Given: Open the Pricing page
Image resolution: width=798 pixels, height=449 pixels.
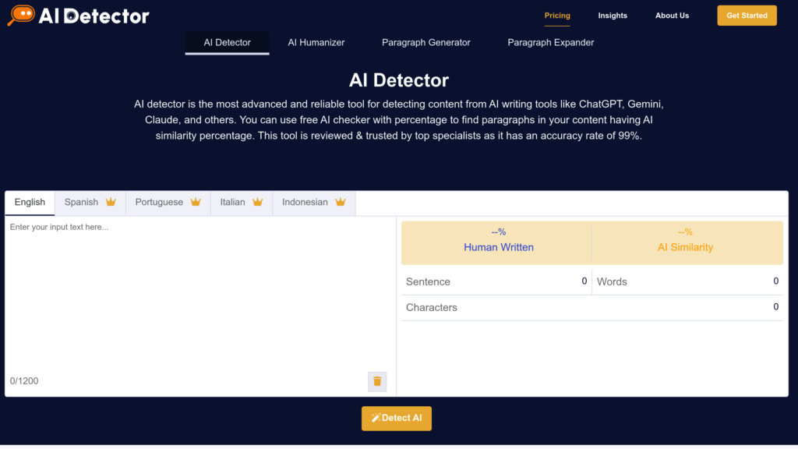Looking at the screenshot, I should [x=557, y=15].
